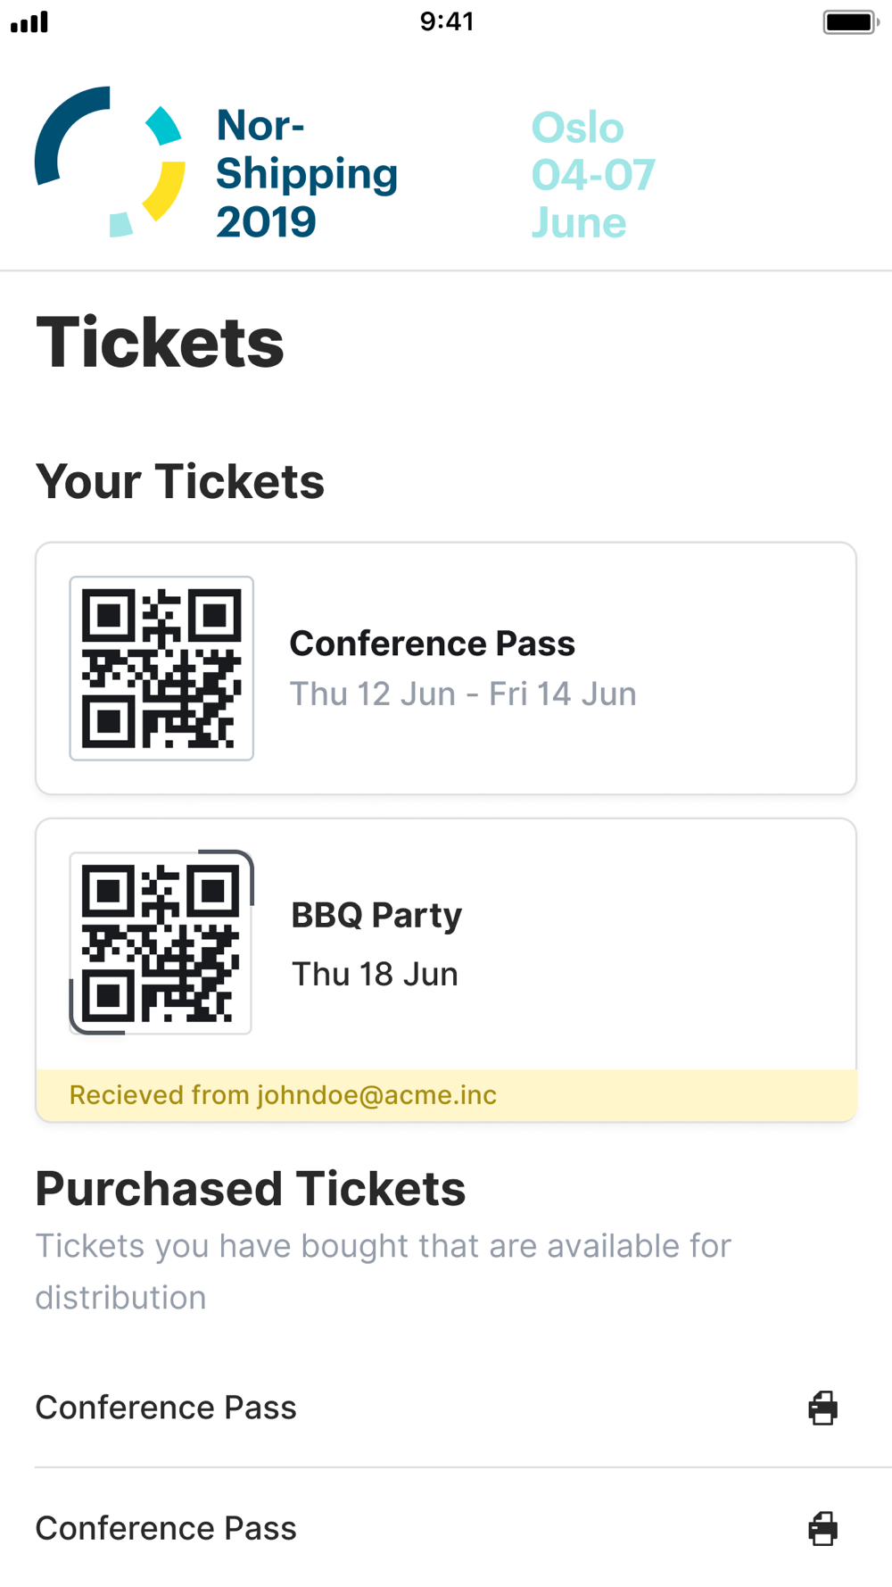Tap the print icon for first Conference Pass
The image size is (892, 1587).
pyautogui.click(x=822, y=1408)
